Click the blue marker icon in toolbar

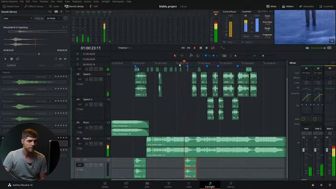click(x=214, y=56)
